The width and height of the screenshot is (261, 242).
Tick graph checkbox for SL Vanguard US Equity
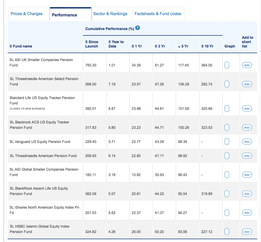226,142
